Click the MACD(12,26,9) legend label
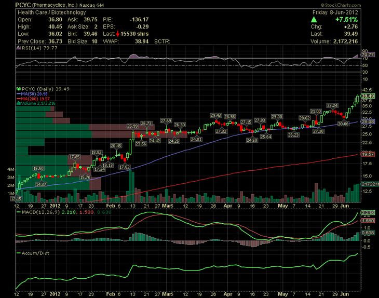Image resolution: width=379 pixels, height=298 pixels. click(x=40, y=212)
